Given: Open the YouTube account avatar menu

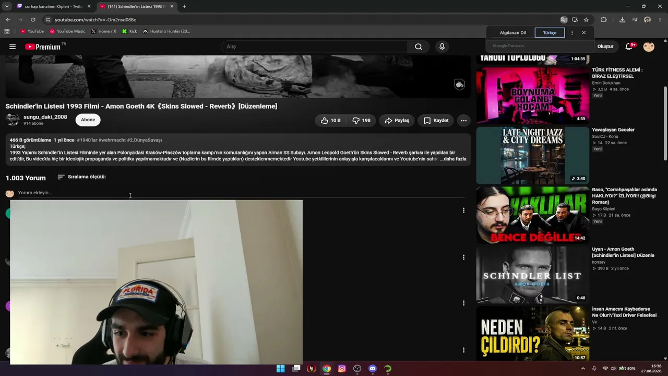Looking at the screenshot, I should [x=649, y=46].
